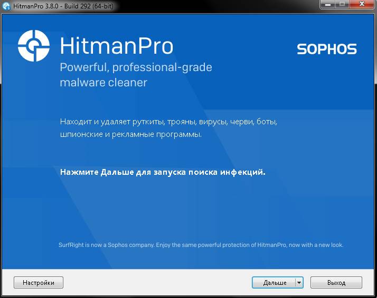
Task: Click the Настройки settings button
Action: click(x=39, y=282)
